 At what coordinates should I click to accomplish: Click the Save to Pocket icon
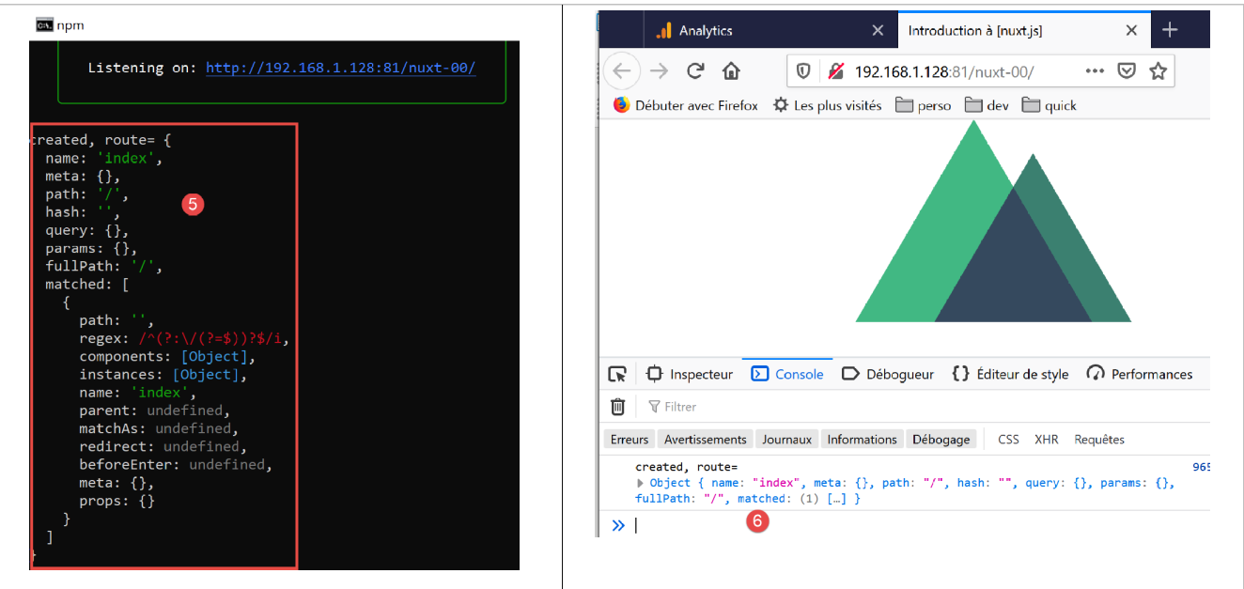(x=1127, y=71)
